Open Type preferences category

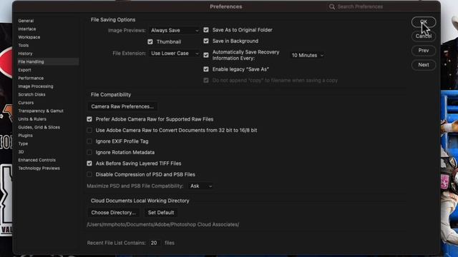pyautogui.click(x=23, y=143)
